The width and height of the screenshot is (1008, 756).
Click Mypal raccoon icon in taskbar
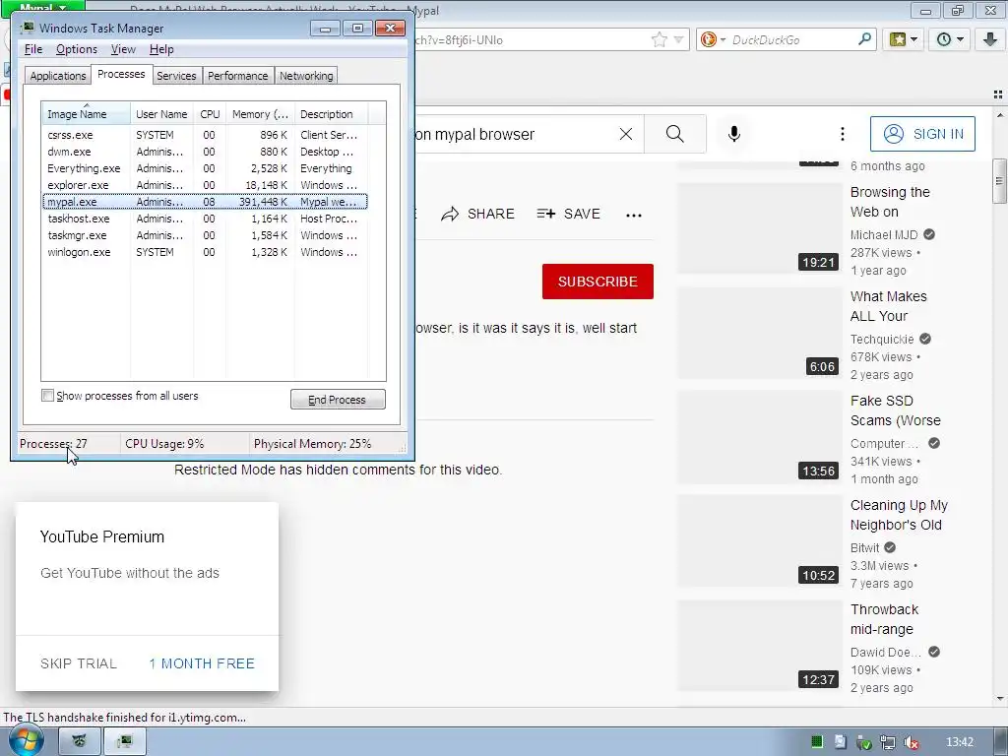click(79, 741)
